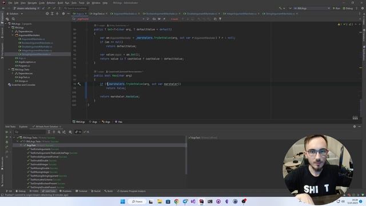Open the Window menu

[x=96, y=3]
